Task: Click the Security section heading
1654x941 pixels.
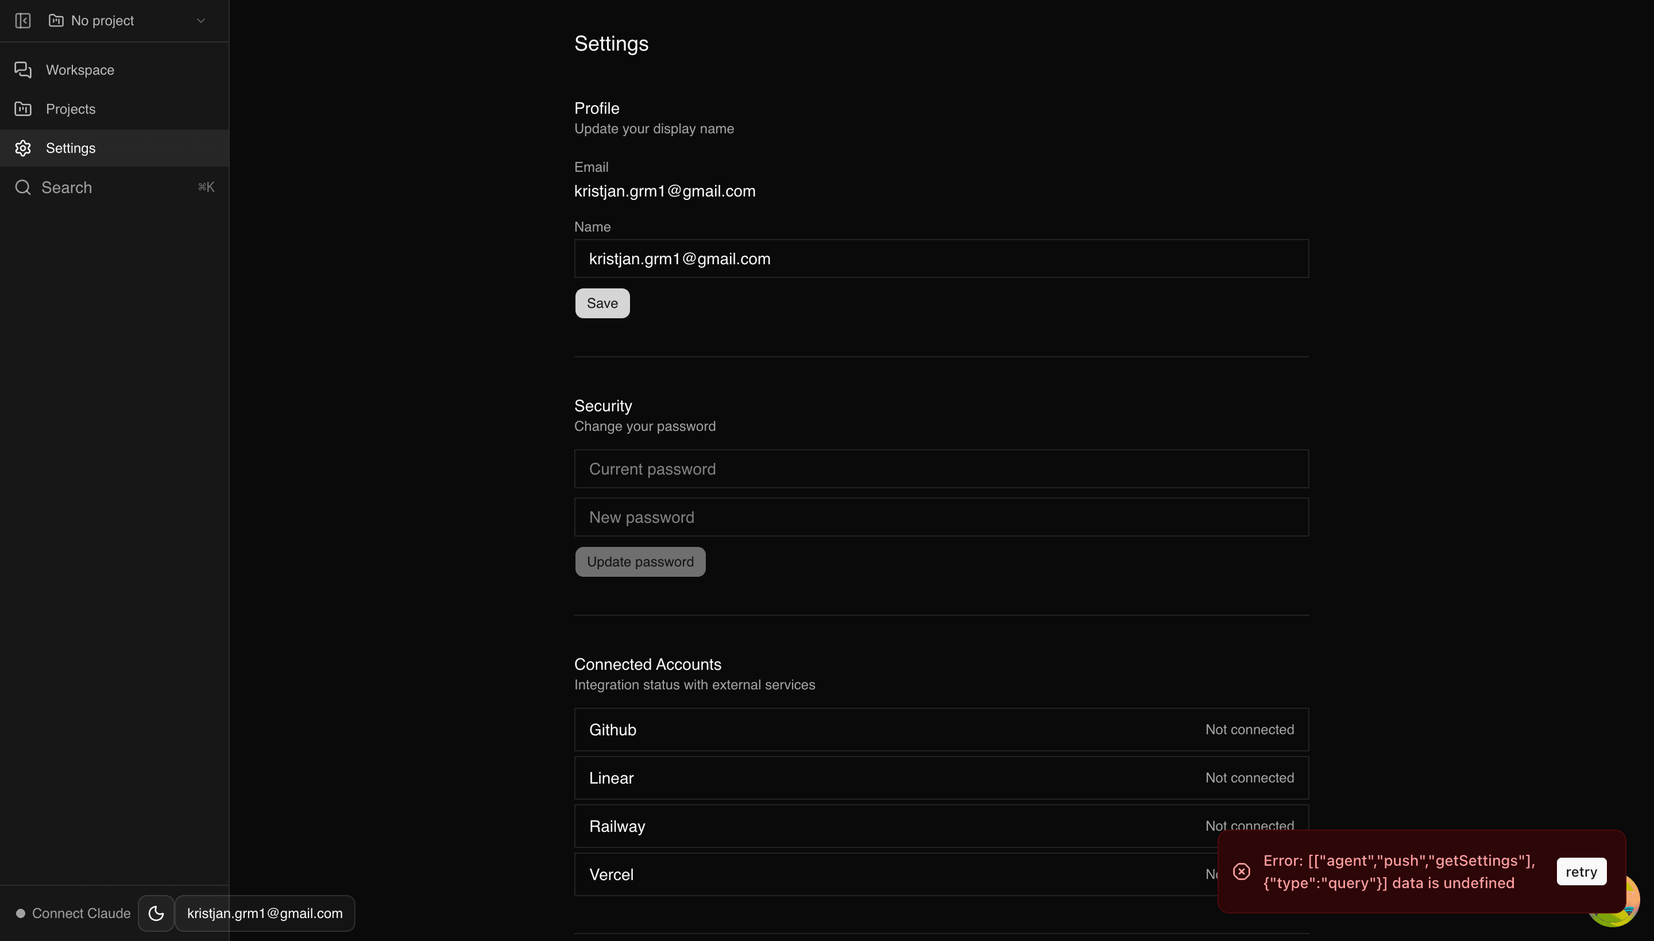Action: pyautogui.click(x=604, y=406)
